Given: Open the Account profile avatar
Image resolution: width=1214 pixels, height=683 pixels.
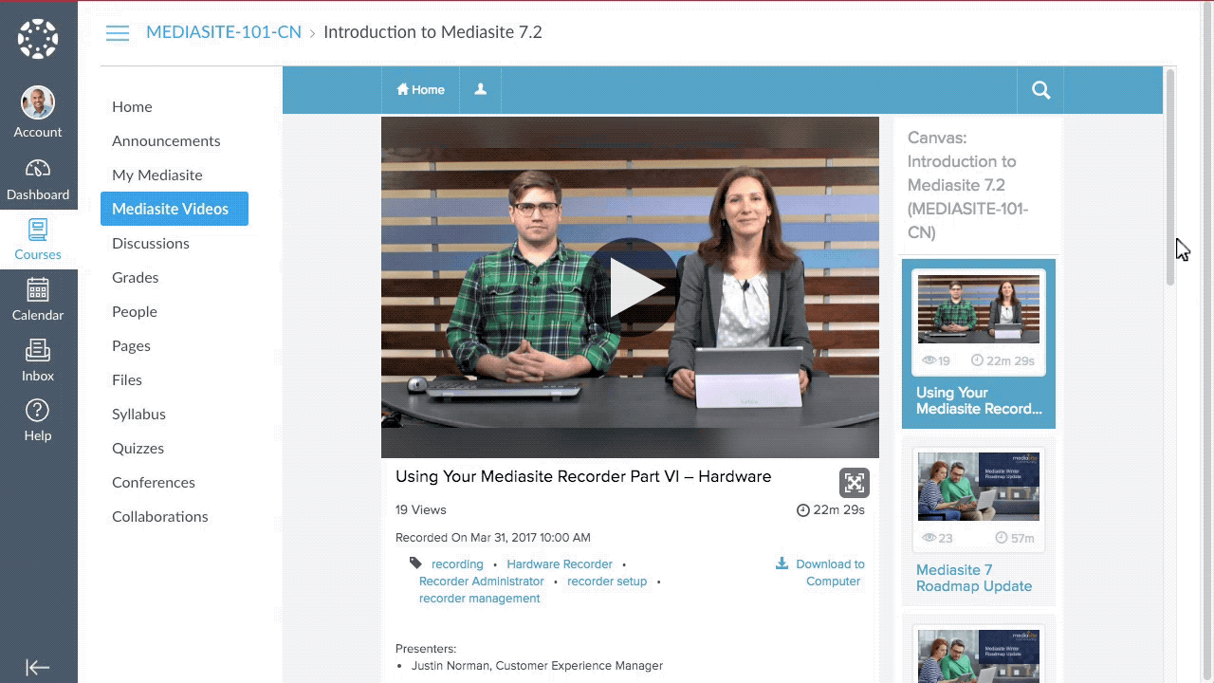Looking at the screenshot, I should (38, 102).
